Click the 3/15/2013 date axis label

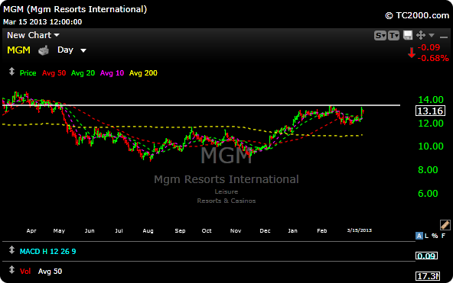pos(360,230)
